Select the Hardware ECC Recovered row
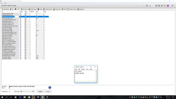 [25, 48]
